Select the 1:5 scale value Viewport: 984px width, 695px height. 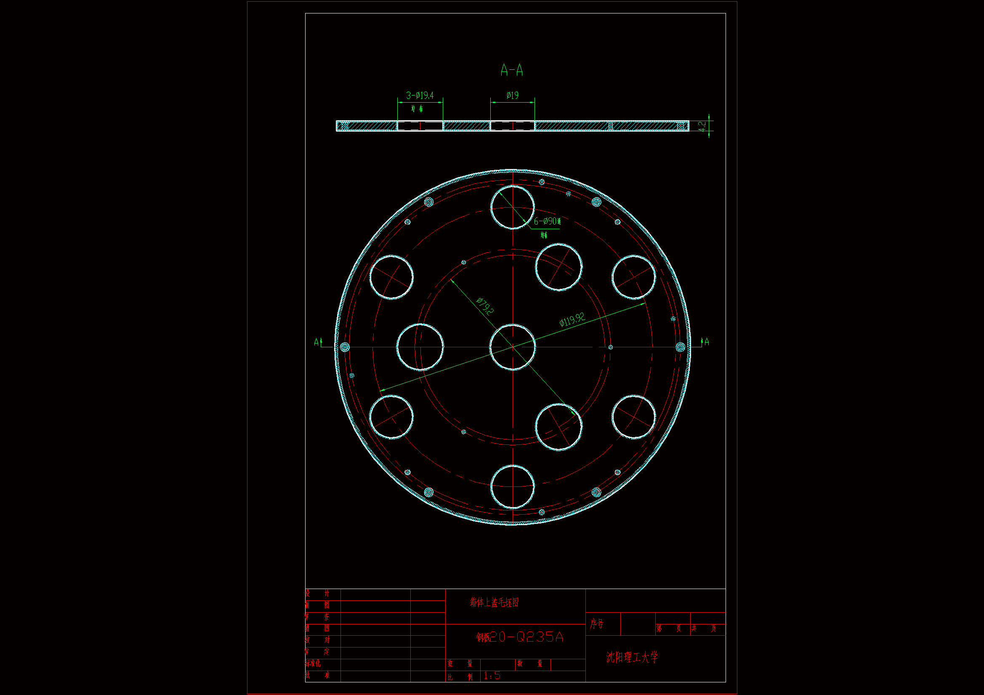pos(492,676)
